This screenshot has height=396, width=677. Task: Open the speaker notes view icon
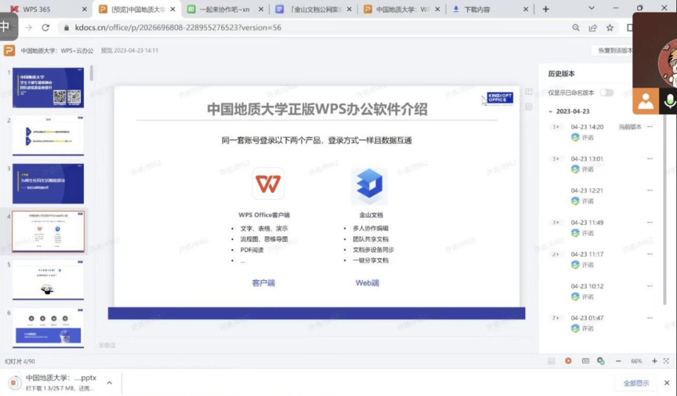tap(585, 361)
